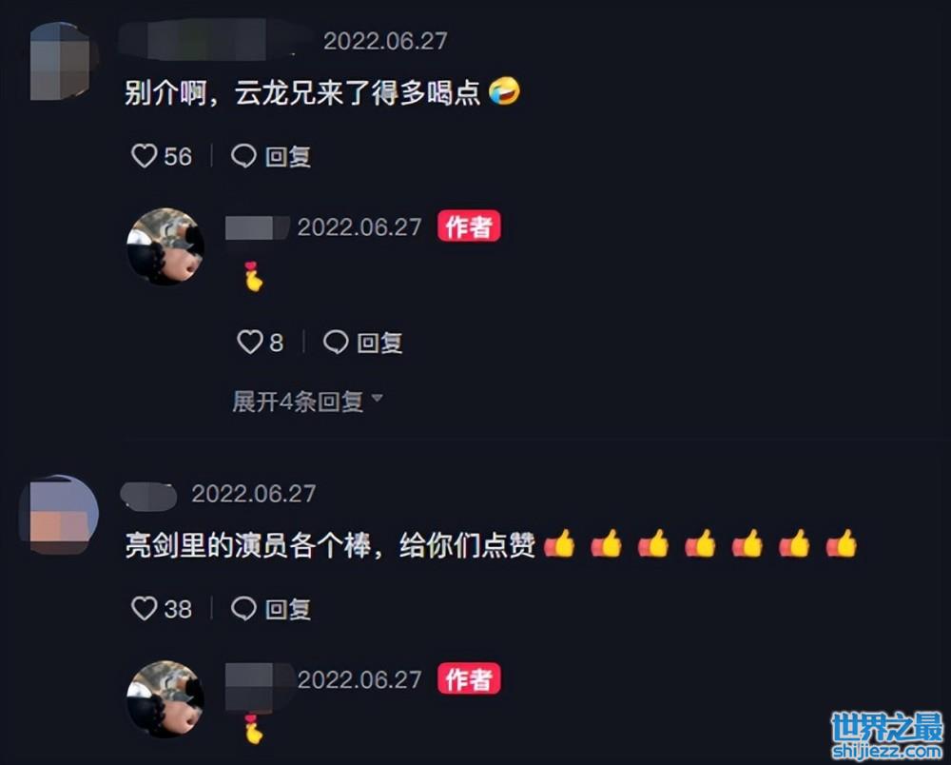Like the comment with 56 likes
Viewport: 951px width, 765px height.
[145, 156]
